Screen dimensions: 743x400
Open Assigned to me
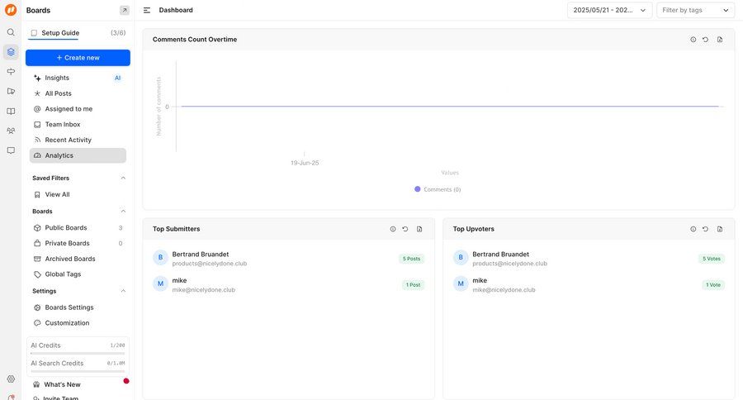[78, 108]
